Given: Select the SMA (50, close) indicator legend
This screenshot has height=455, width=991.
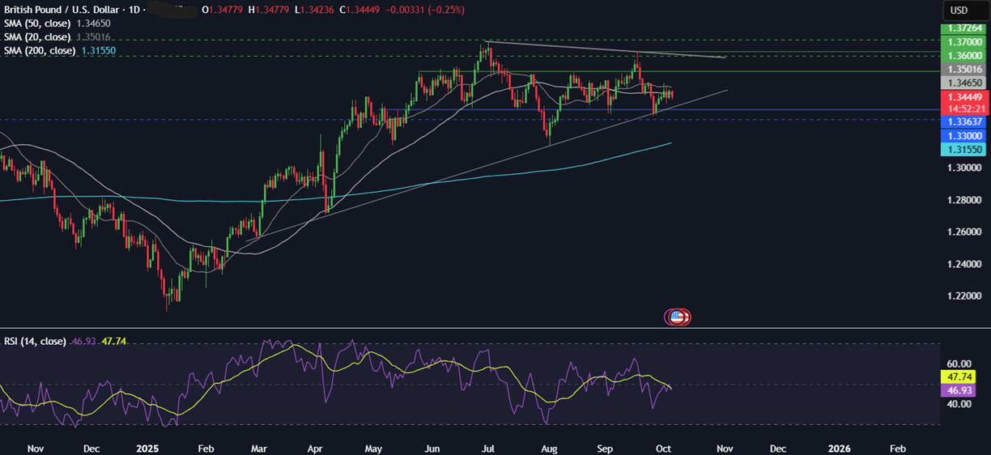Looking at the screenshot, I should [x=39, y=24].
